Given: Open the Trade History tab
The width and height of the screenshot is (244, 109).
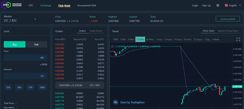Looking at the screenshot, I should point(96,31).
